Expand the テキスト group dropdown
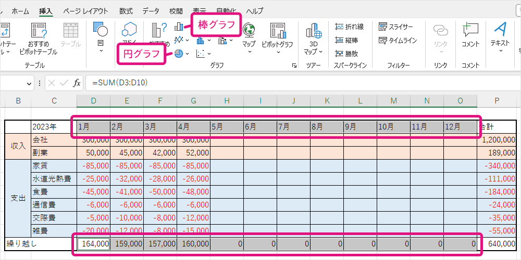Screen dimensions: 521x260 tap(500, 51)
